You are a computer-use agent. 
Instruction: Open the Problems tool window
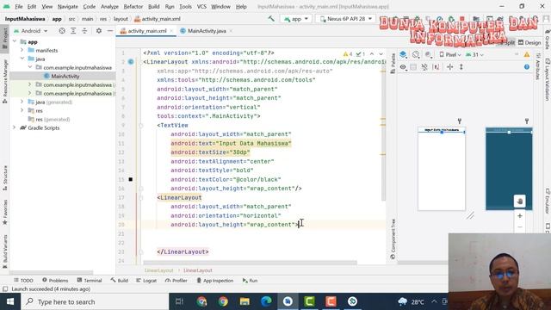point(55,281)
